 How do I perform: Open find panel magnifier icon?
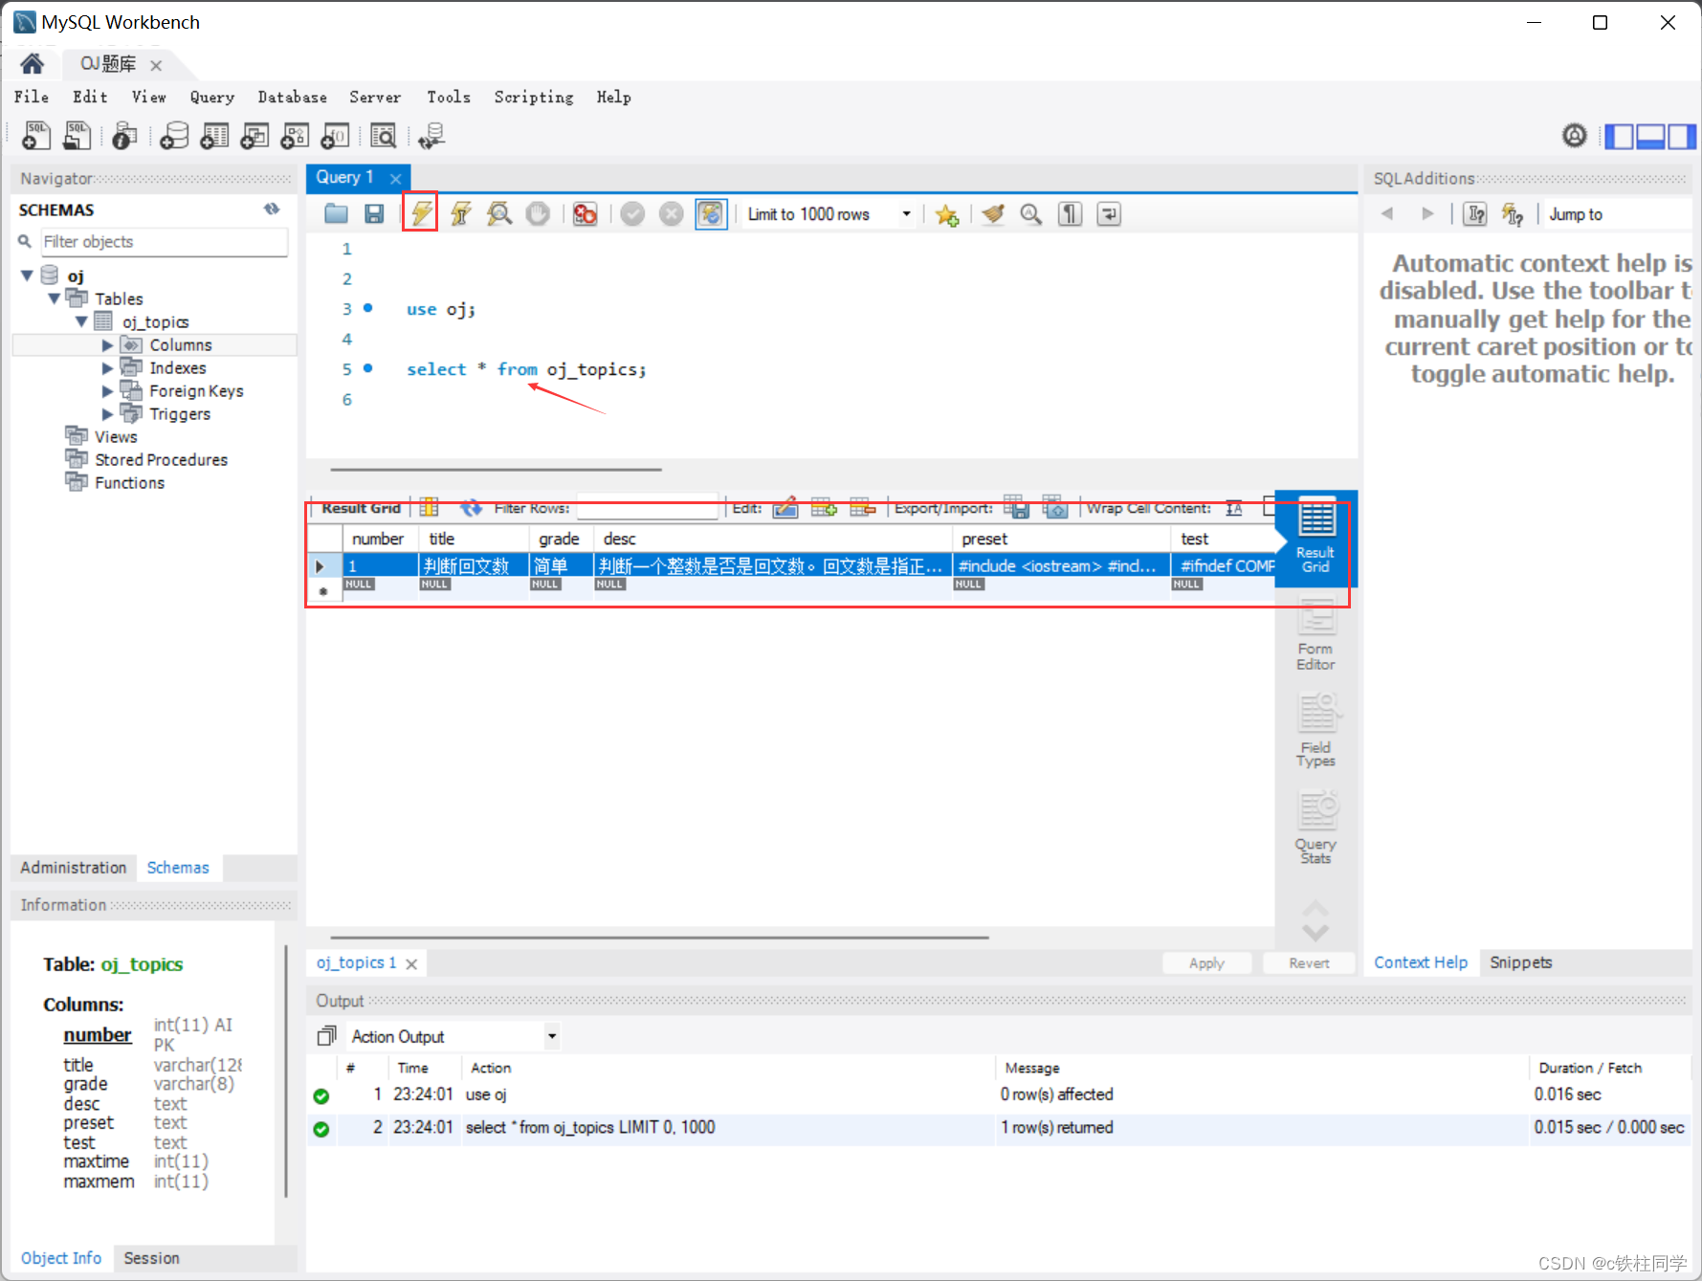click(1030, 213)
